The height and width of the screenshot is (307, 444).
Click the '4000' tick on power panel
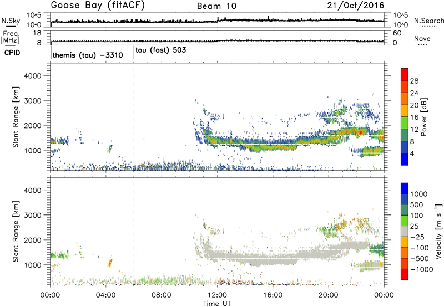pyautogui.click(x=33, y=76)
